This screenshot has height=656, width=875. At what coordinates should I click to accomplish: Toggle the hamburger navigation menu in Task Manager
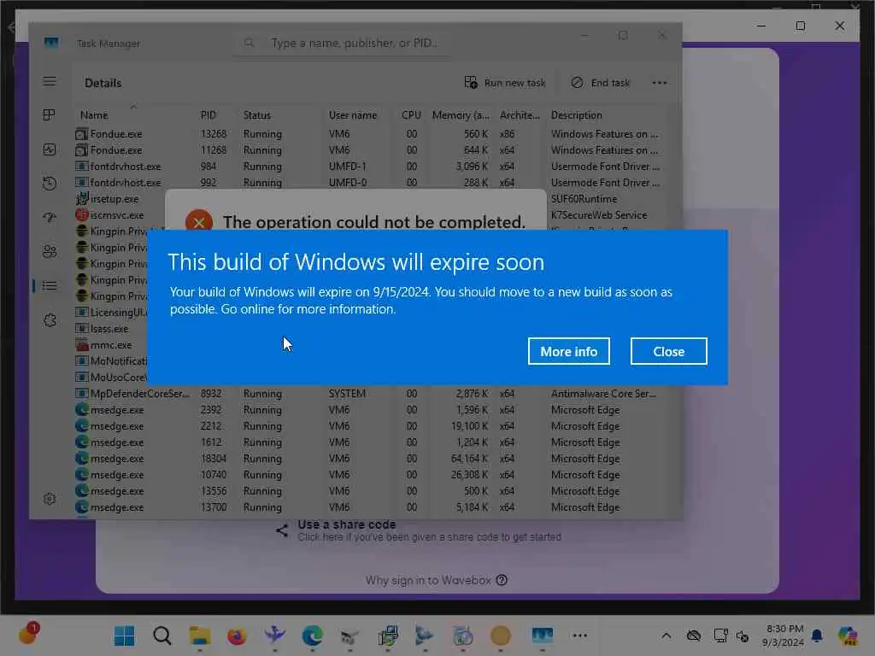49,81
